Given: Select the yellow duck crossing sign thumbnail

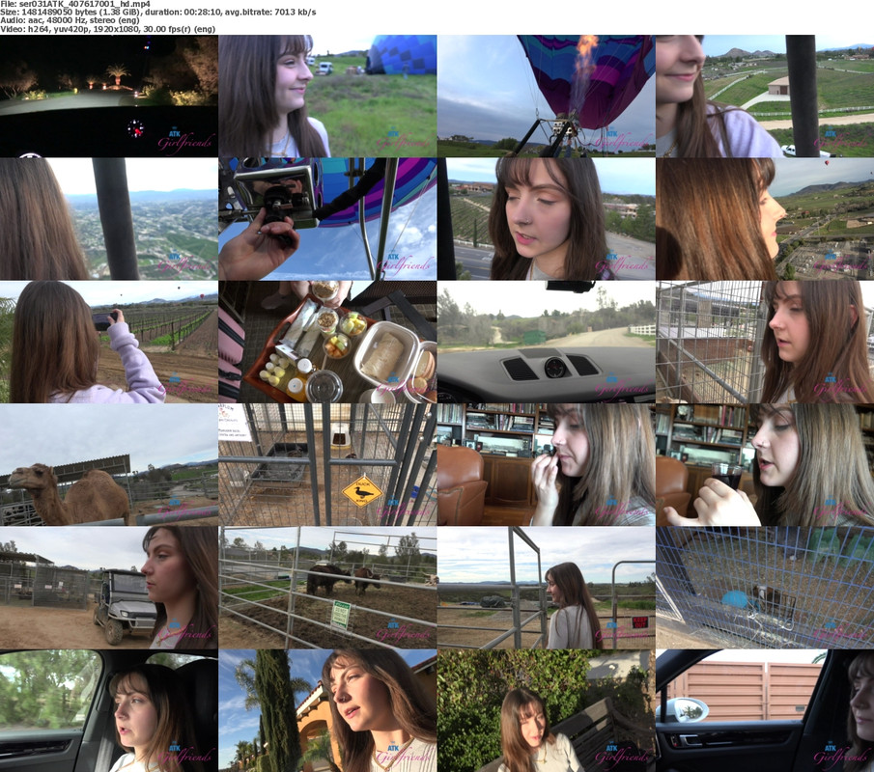Looking at the screenshot, I should tap(327, 464).
